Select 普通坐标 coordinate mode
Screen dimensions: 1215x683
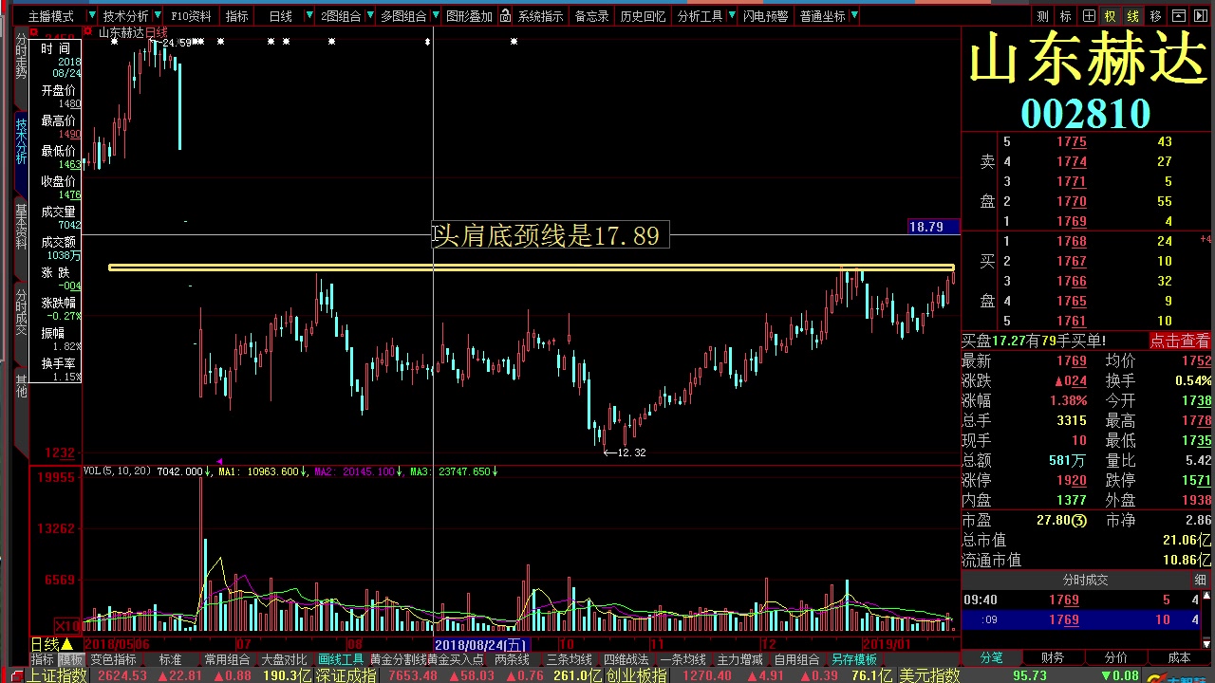822,16
